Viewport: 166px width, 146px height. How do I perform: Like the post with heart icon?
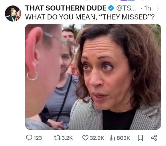coord(85,138)
